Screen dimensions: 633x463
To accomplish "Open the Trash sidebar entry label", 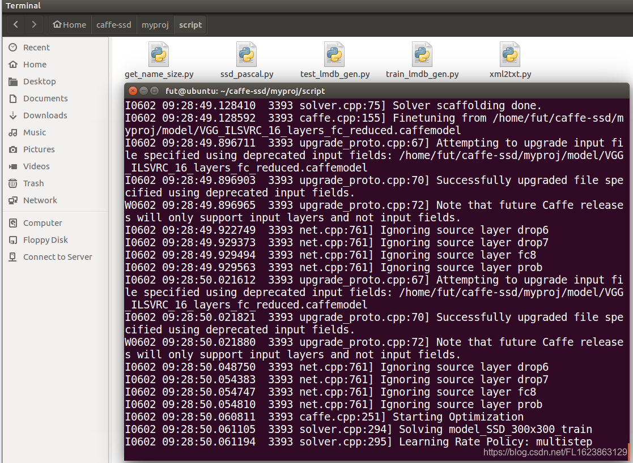I will tap(33, 183).
